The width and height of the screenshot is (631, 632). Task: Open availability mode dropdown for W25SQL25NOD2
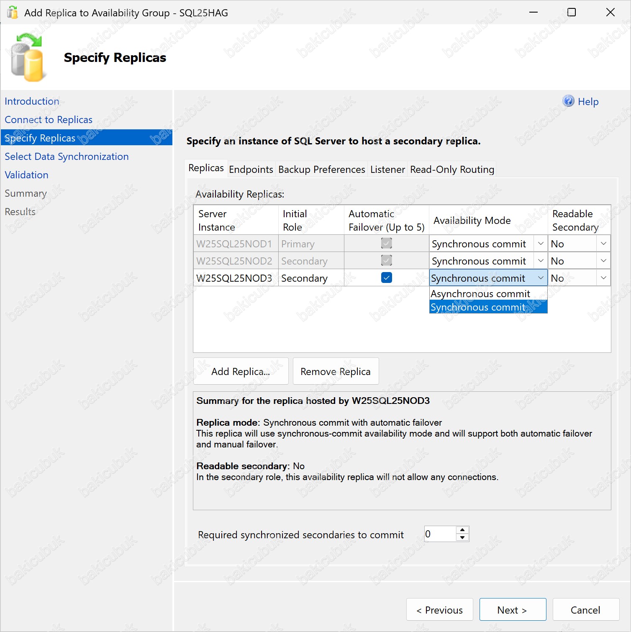pos(541,261)
